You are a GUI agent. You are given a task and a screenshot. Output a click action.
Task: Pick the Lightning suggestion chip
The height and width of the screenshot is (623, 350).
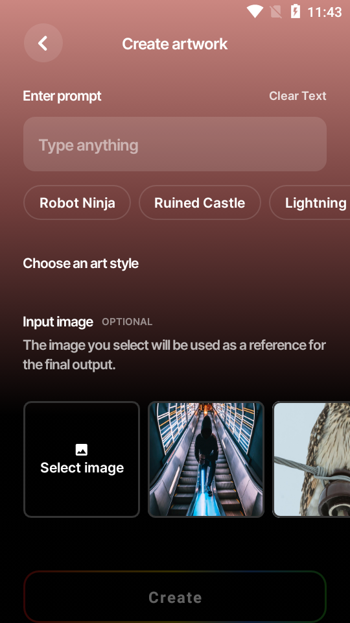click(x=310, y=202)
